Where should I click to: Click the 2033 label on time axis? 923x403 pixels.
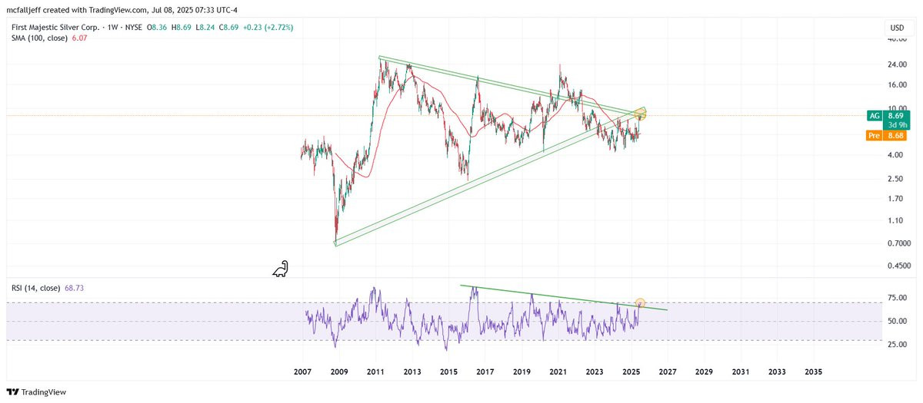click(777, 372)
